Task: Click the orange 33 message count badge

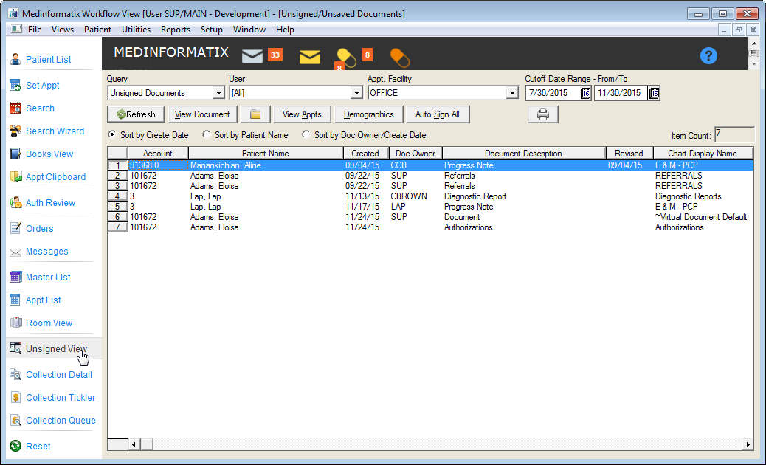Action: point(275,55)
